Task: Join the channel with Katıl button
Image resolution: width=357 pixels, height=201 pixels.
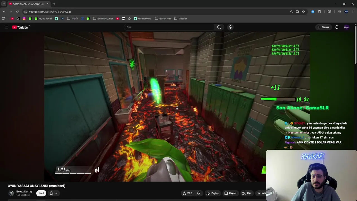Action: pos(41,193)
